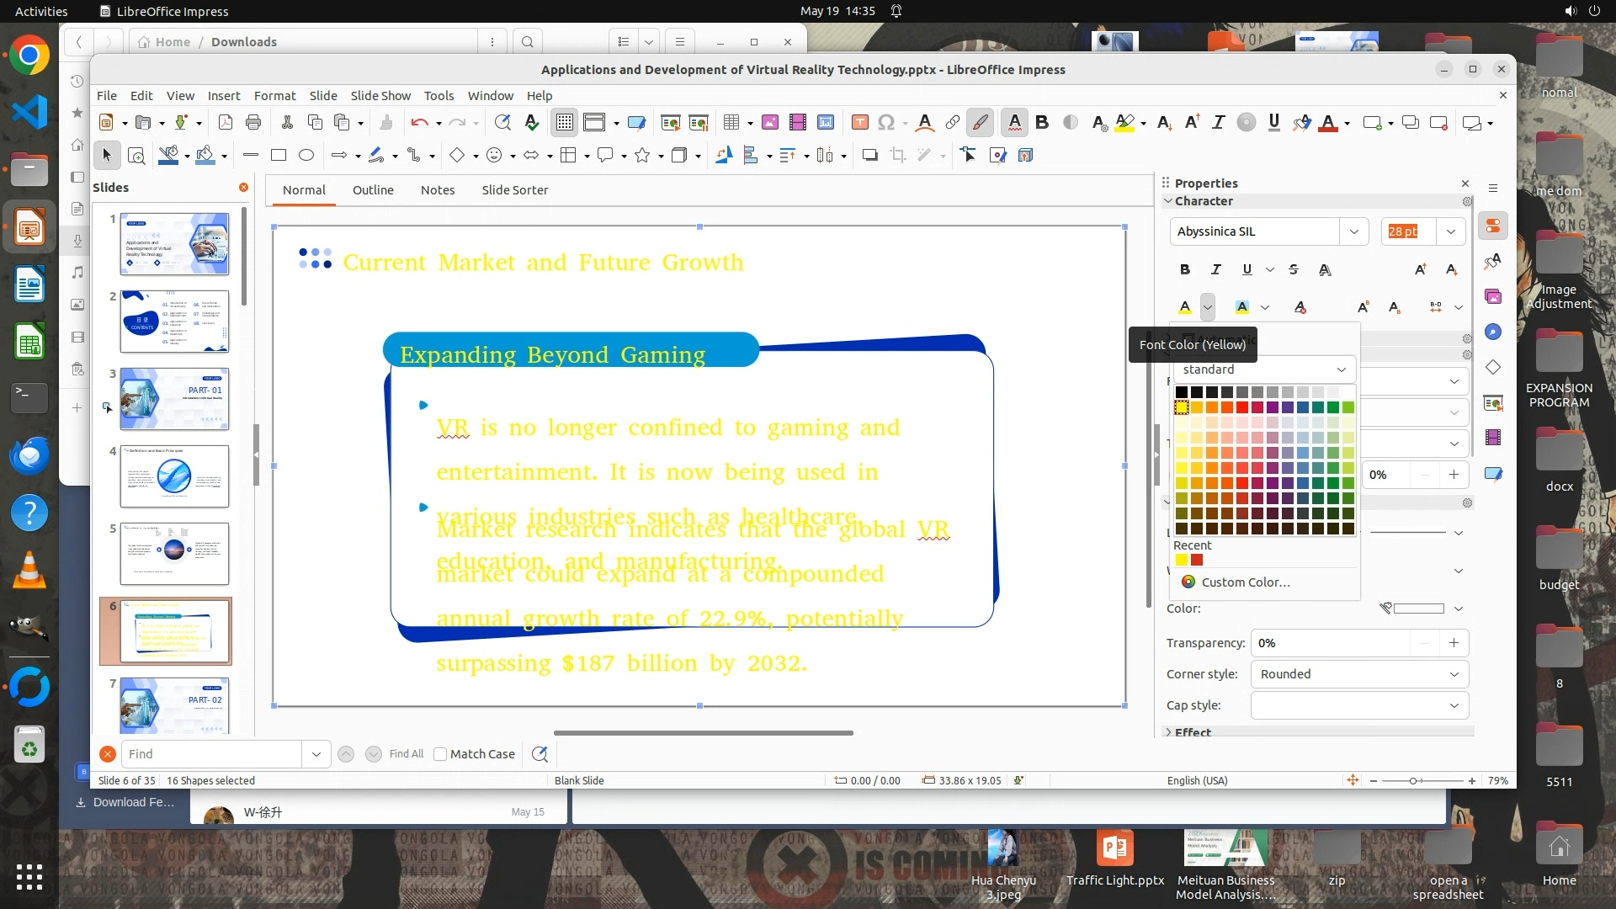Select the Ellipse shape tool
Viewport: 1616px width, 909px height.
tap(306, 155)
